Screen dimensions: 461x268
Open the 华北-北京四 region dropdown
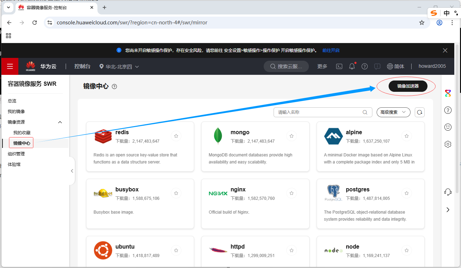119,66
